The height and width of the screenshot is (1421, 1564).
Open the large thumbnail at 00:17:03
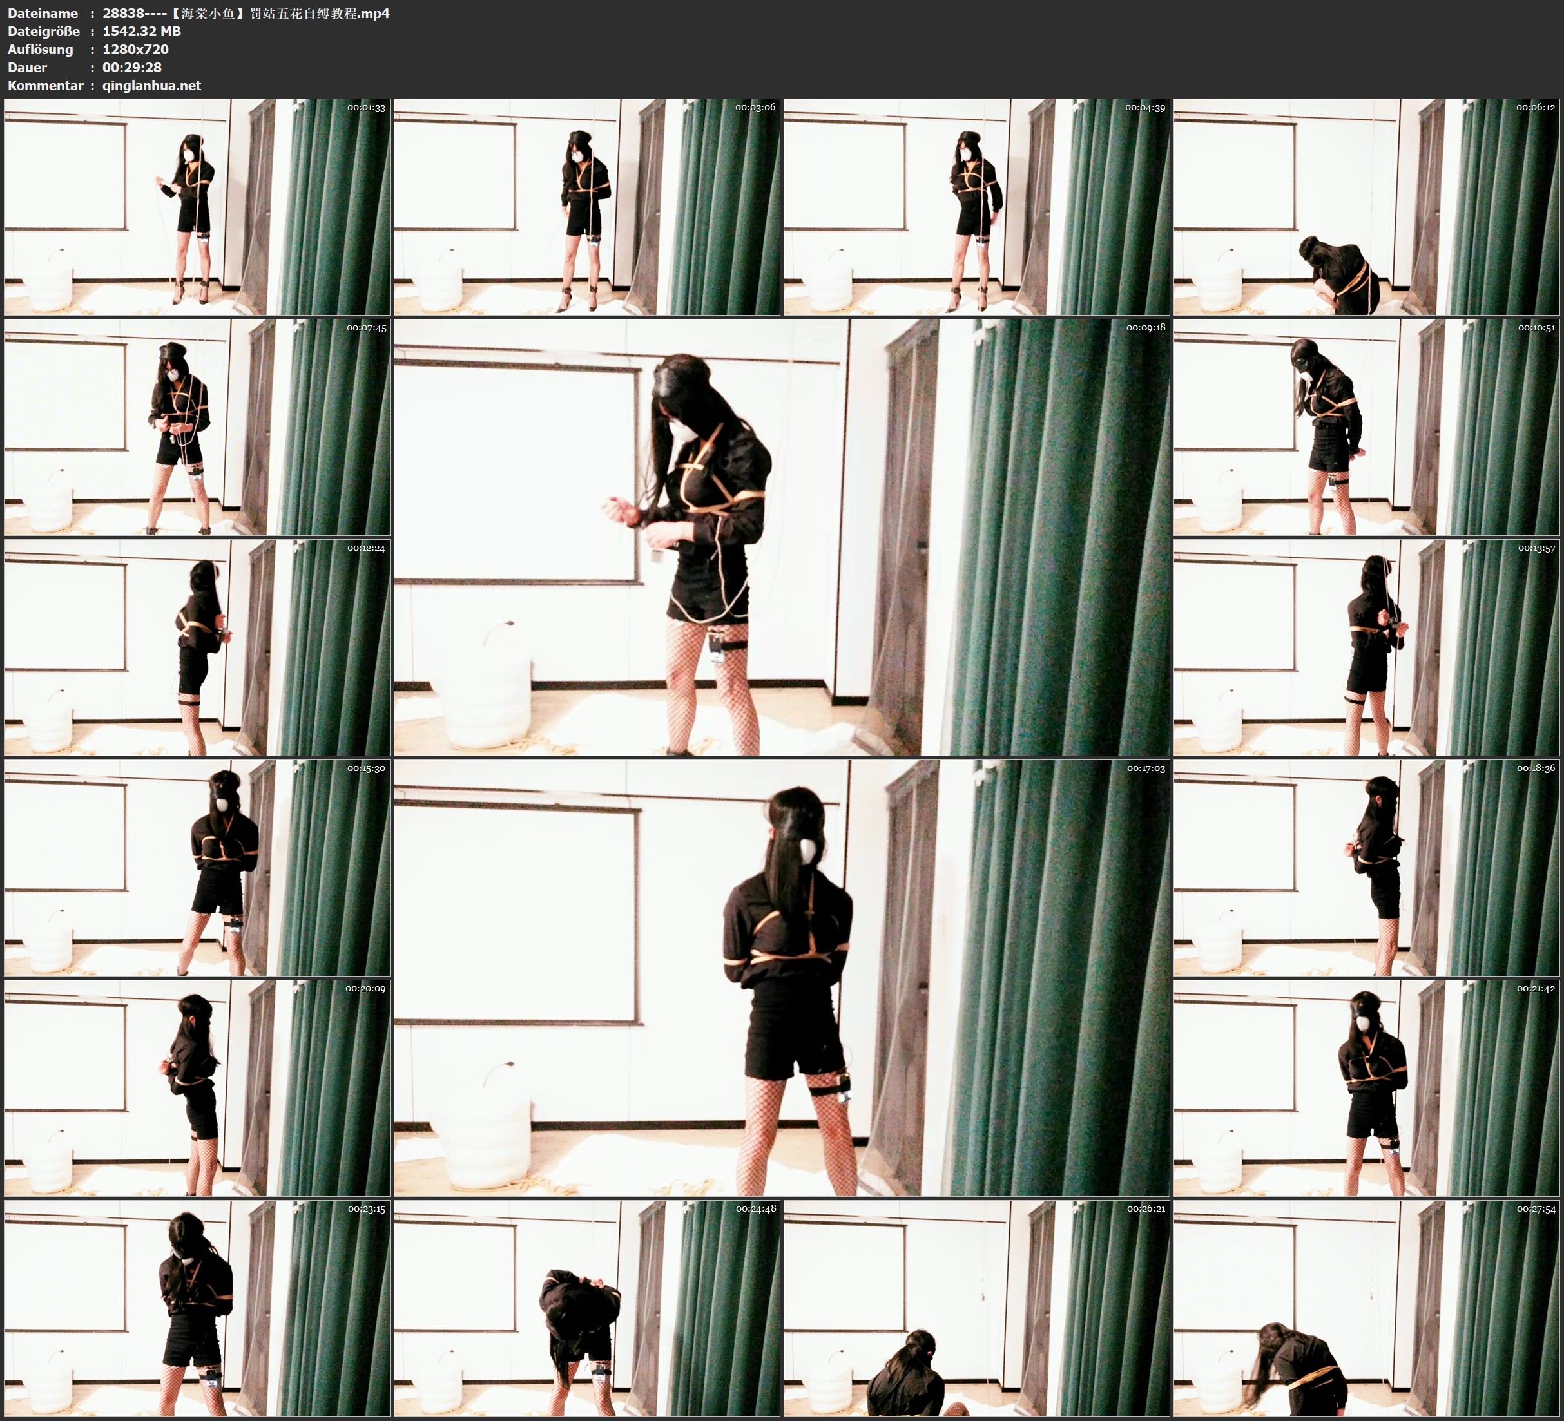pyautogui.click(x=781, y=977)
